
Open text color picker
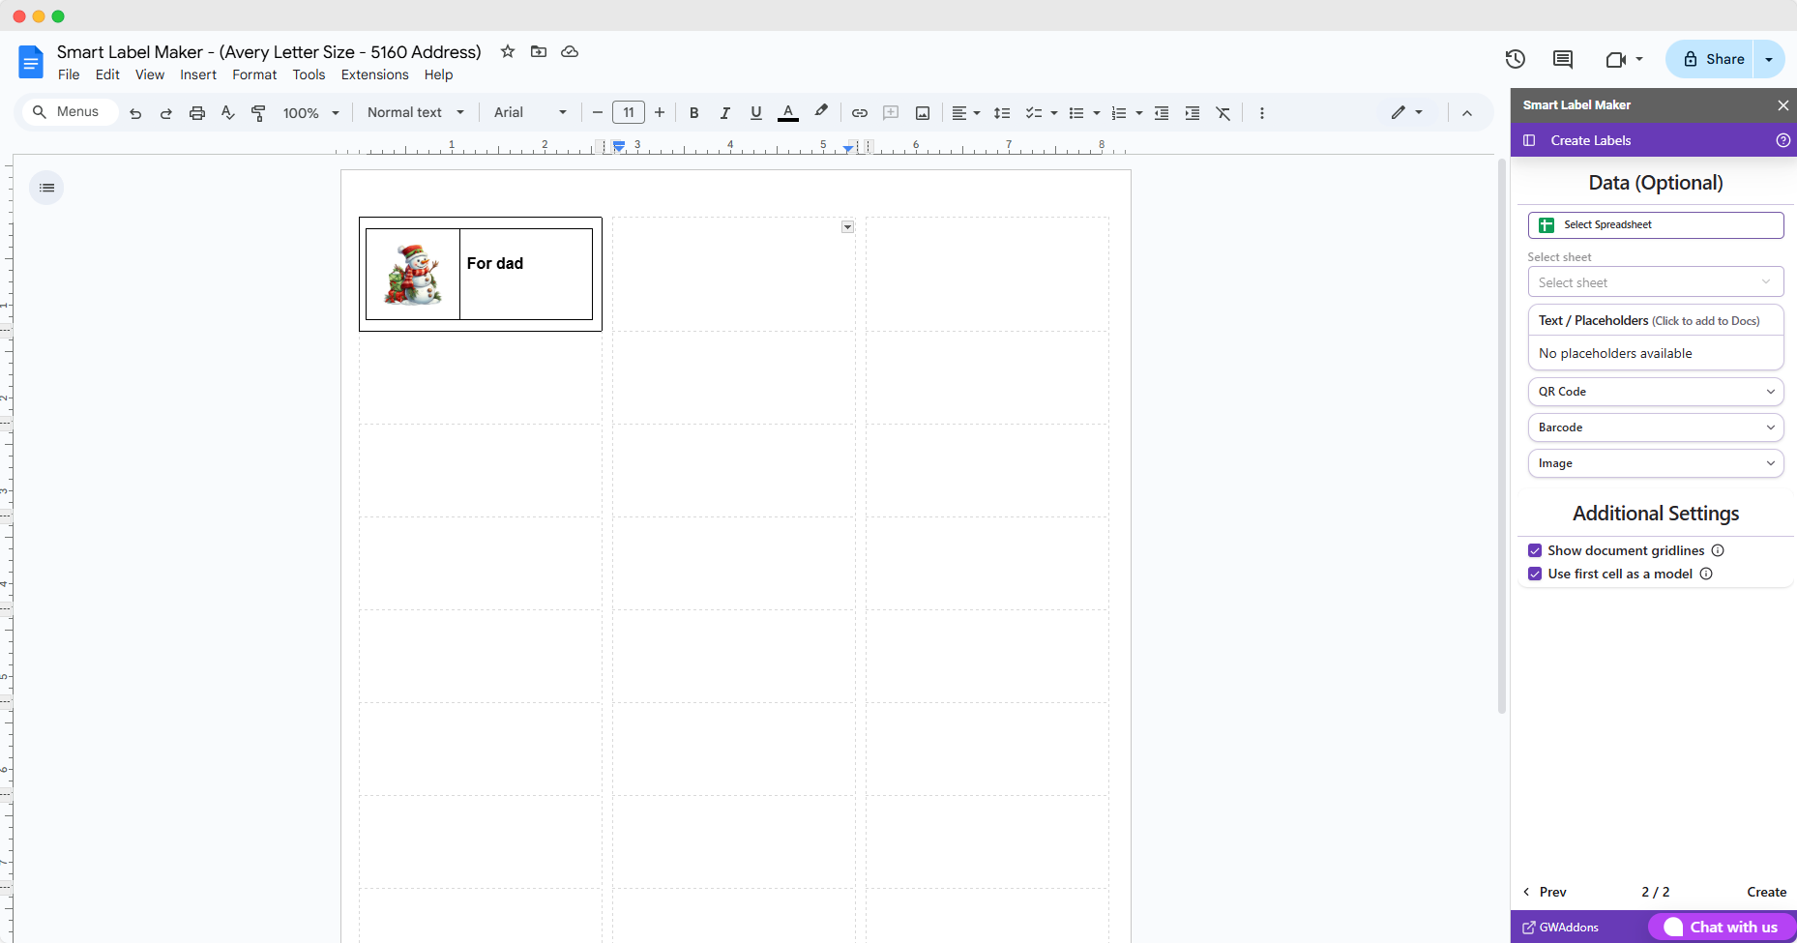[788, 113]
